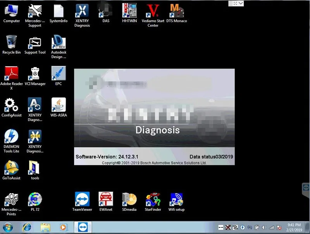Click the 'Diagnosis' title on splash screen

(x=157, y=130)
